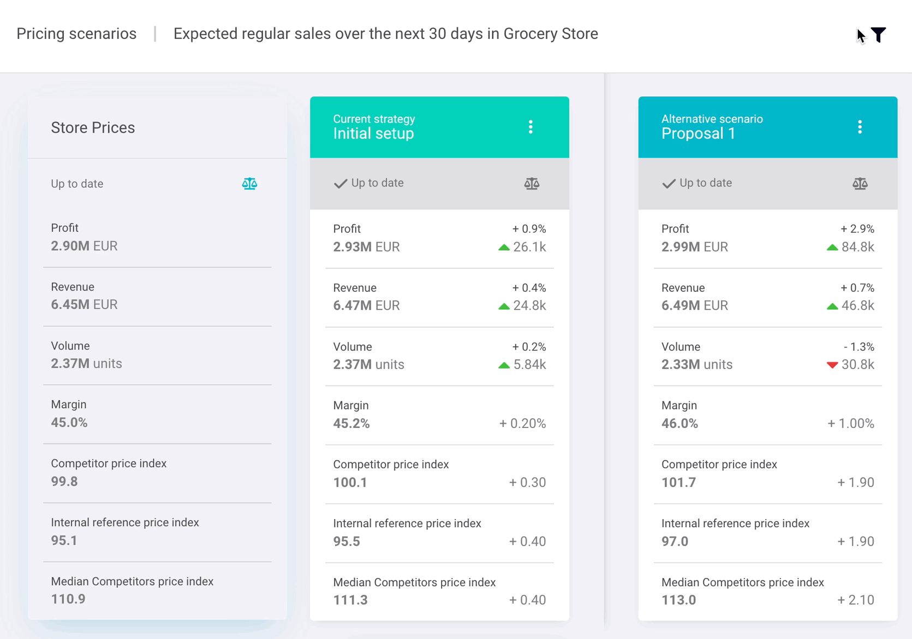Click the red down arrow next to 30.8k
Viewport: 912px width, 639px height.
[832, 365]
